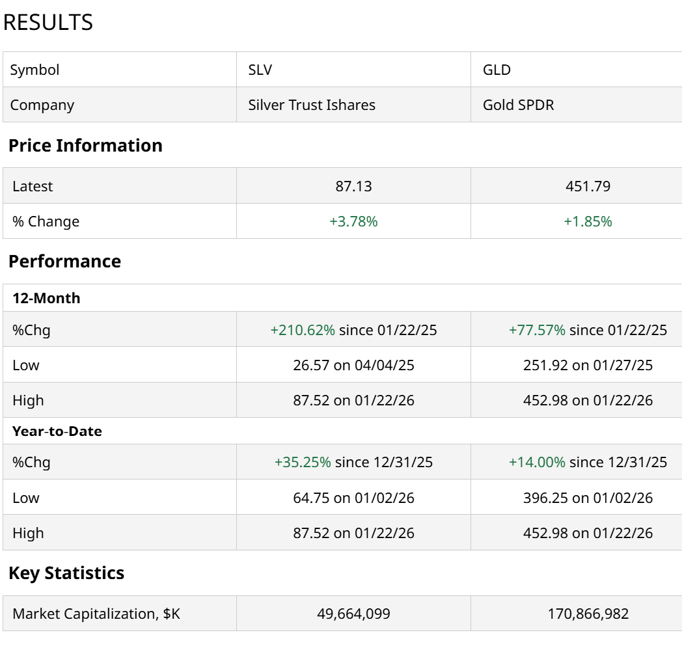Click the +3.78% change value
Screen dimensions: 682x650
pos(353,221)
